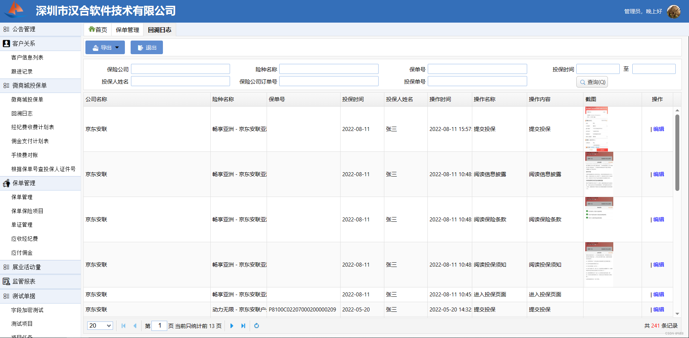The height and width of the screenshot is (338, 689).
Task: Open 保单管理 sub-item in sidebar
Action: [x=22, y=197]
